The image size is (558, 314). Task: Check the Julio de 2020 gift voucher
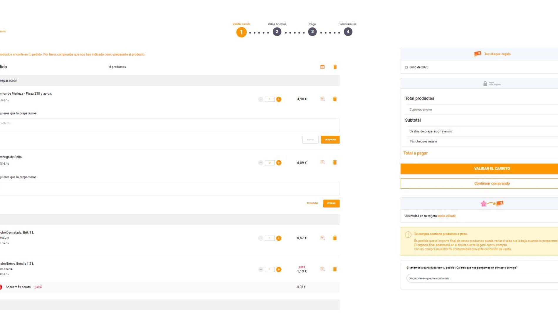pos(406,67)
